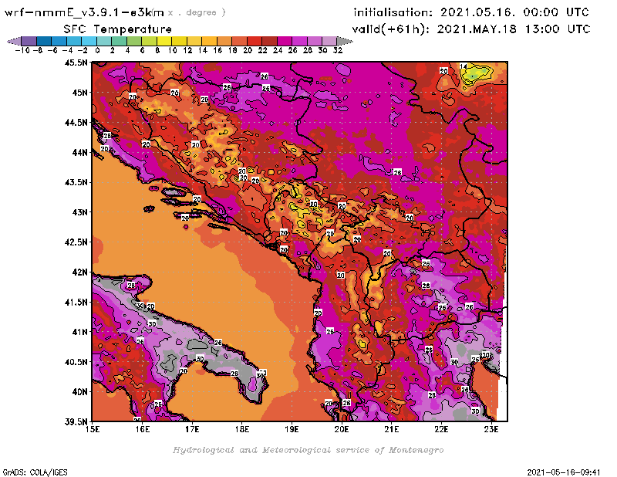Screen dimensions: 617x477
Task: Click the '21E' longitude axis label
Action: (392, 429)
